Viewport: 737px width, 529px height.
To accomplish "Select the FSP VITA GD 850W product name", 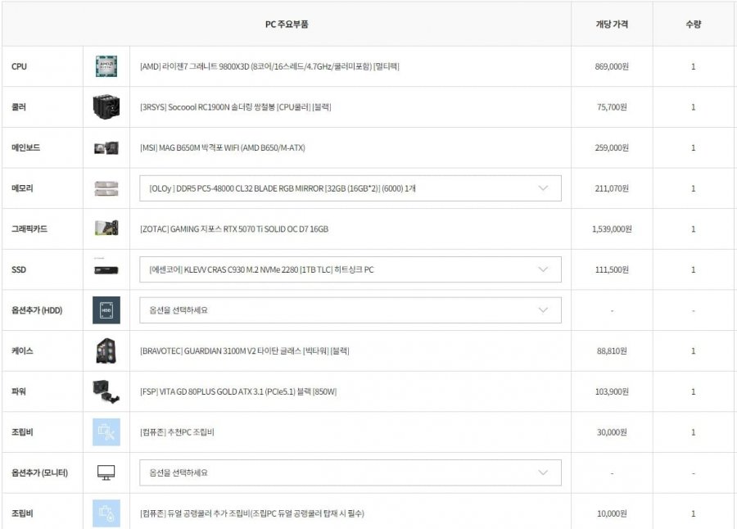I will click(x=238, y=391).
